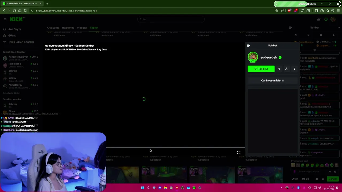Click Daha Fazla Göster in sidebar
The image size is (342, 192).
11,93
